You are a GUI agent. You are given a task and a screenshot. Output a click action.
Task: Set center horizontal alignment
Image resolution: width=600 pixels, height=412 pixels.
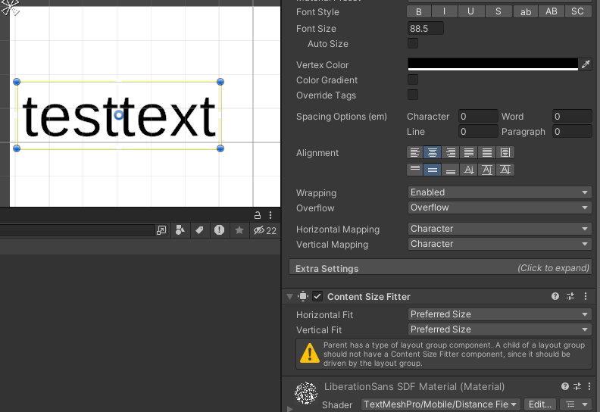pyautogui.click(x=433, y=152)
